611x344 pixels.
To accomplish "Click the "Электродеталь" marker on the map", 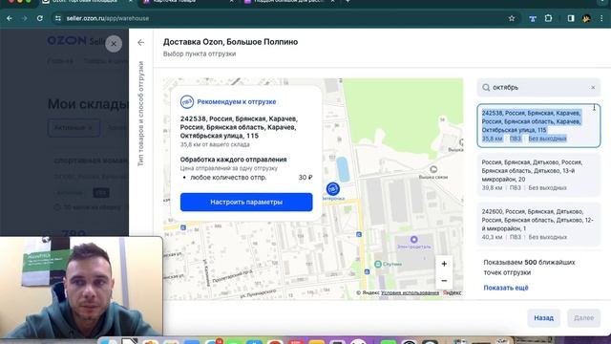I will click(x=413, y=240).
